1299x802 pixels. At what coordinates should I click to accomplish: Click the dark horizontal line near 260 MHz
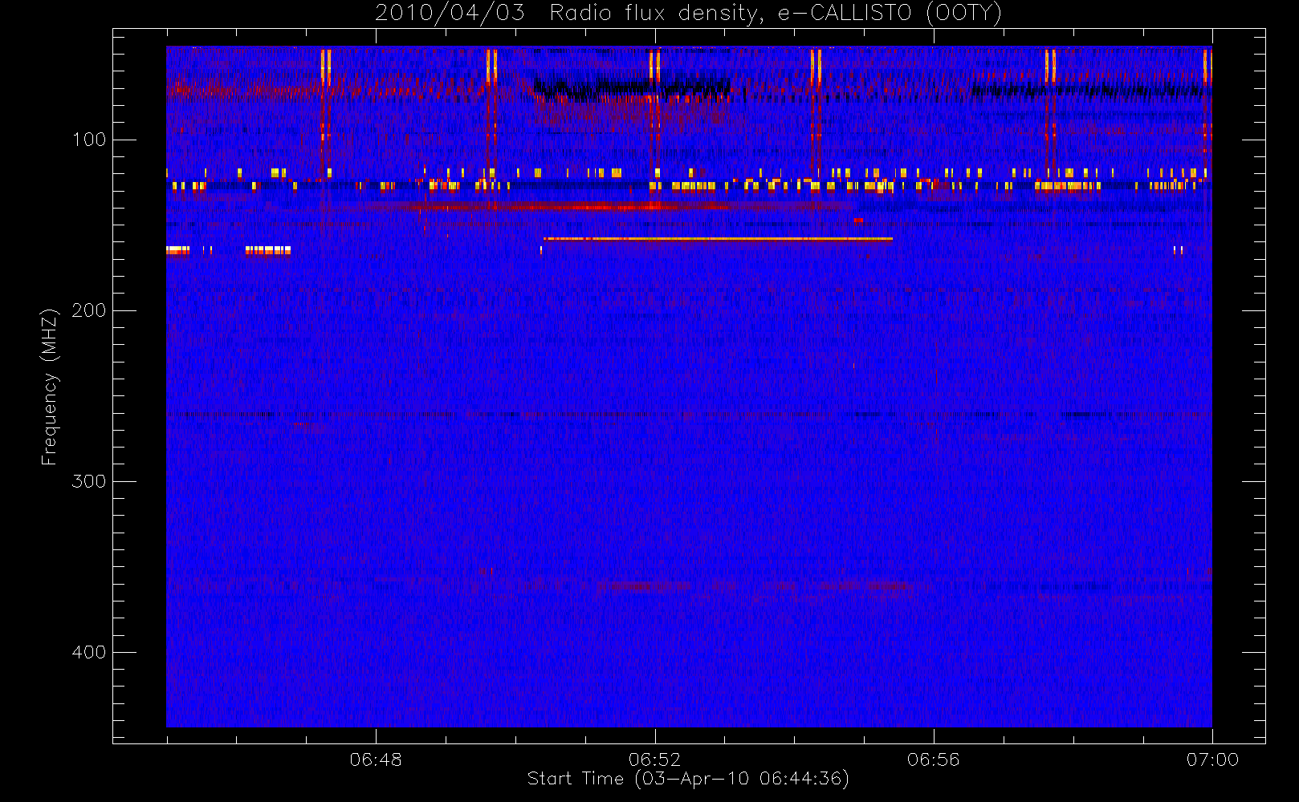point(689,415)
